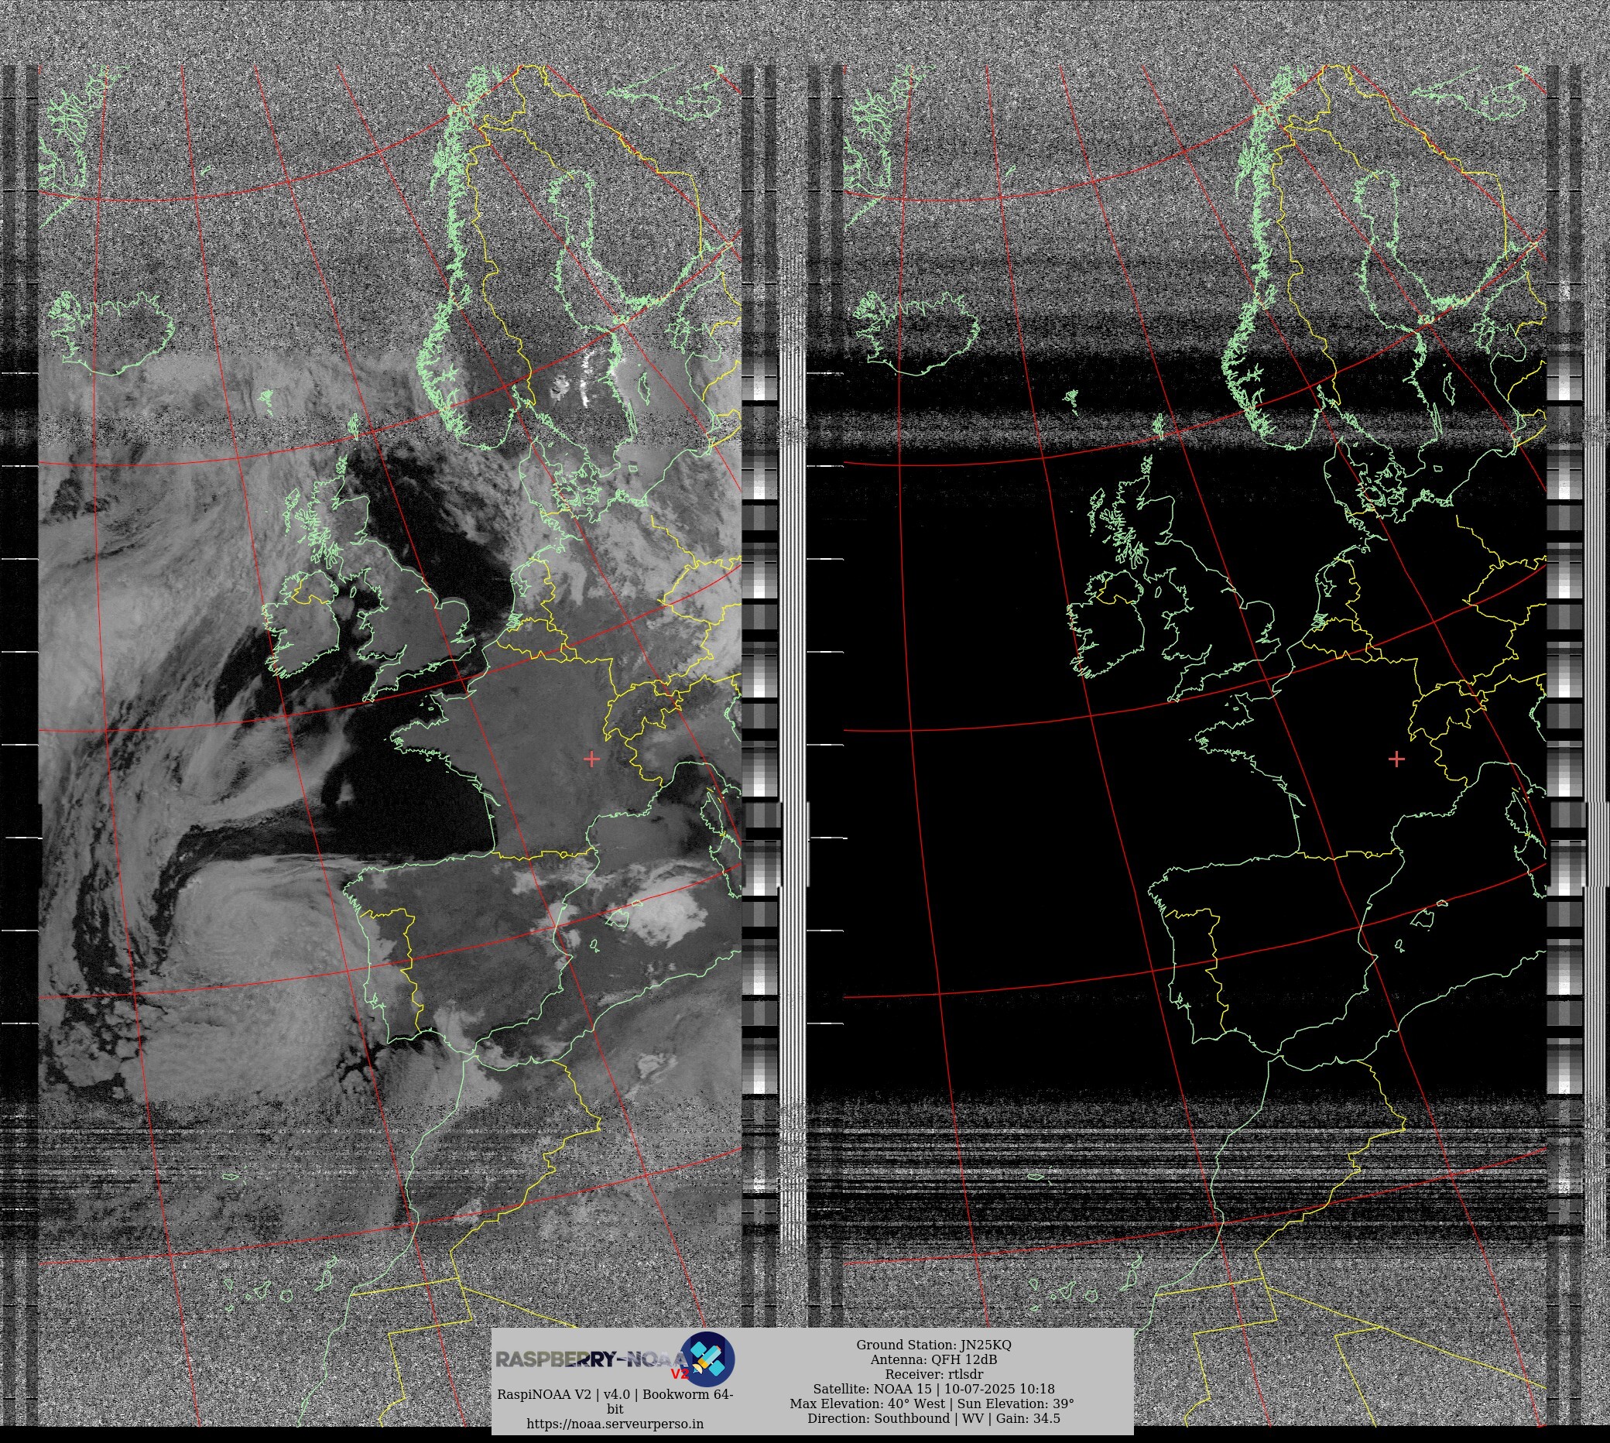Click the RaspiNOAA V2 v4.0 Bookworm text

pyautogui.click(x=615, y=1395)
